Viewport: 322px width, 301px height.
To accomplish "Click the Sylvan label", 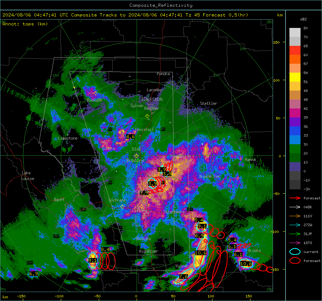I will click(x=137, y=106).
